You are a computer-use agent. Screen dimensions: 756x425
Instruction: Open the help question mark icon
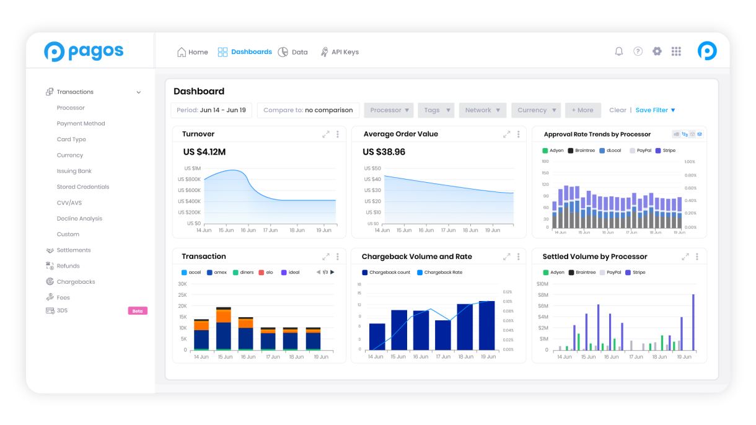638,51
